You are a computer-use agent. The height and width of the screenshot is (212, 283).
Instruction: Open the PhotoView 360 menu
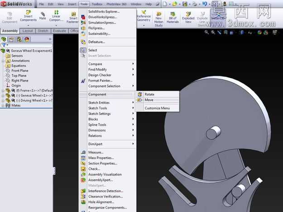click(116, 4)
